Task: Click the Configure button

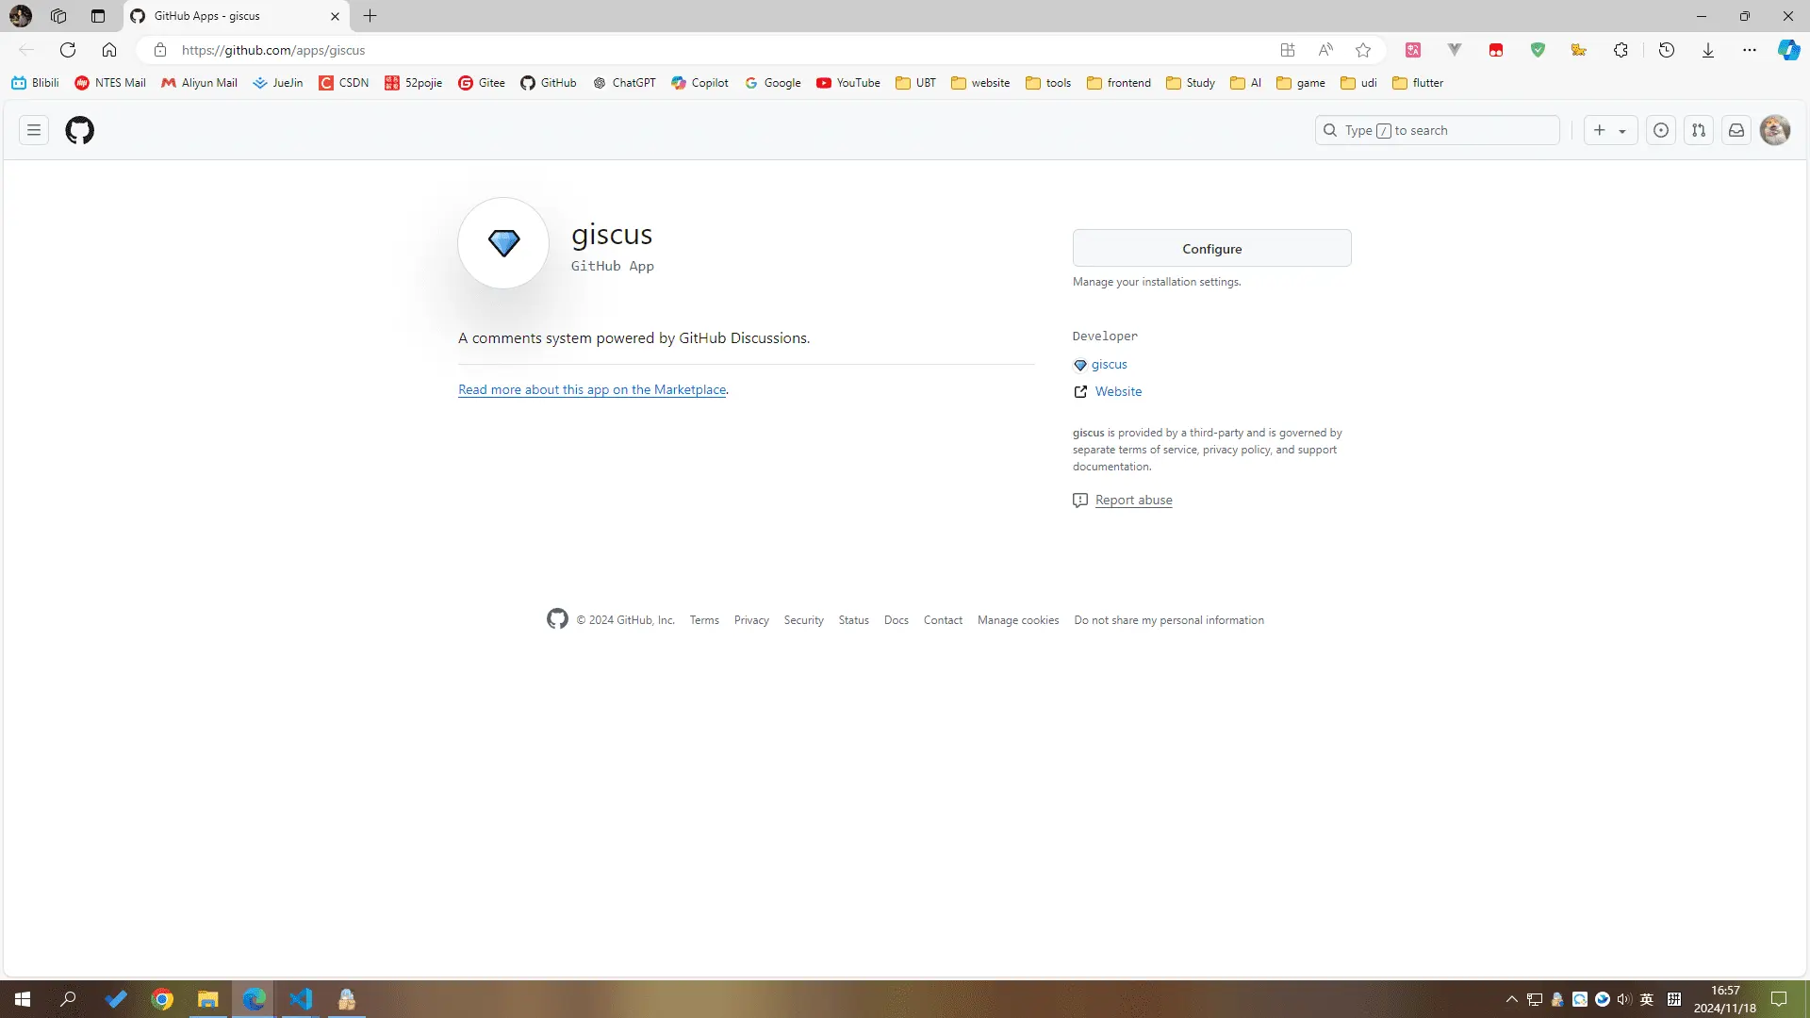Action: 1211,249
